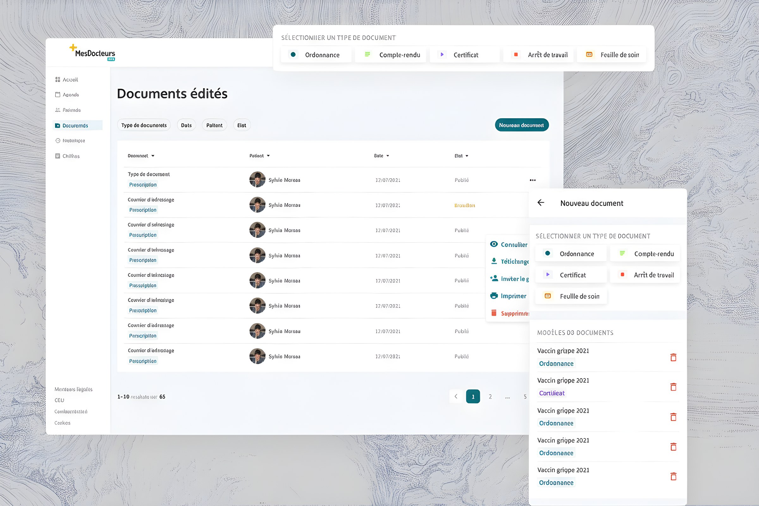Open the Chiffres sidebar item
This screenshot has height=506, width=759.
67,156
